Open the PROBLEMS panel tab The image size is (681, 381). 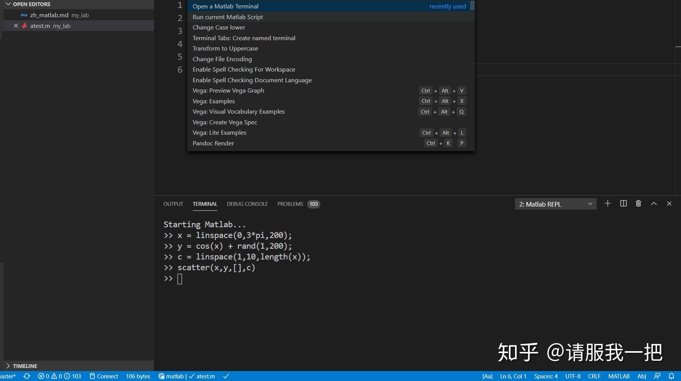(x=299, y=204)
